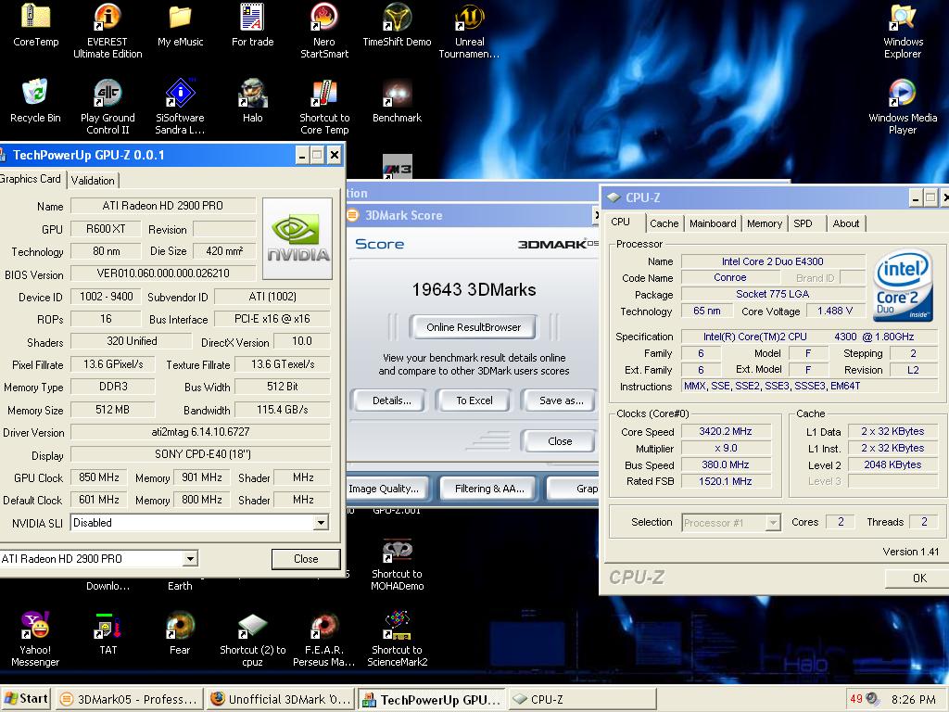
Task: Launch EVEREST Ultimate Edition icon
Action: click(x=108, y=29)
